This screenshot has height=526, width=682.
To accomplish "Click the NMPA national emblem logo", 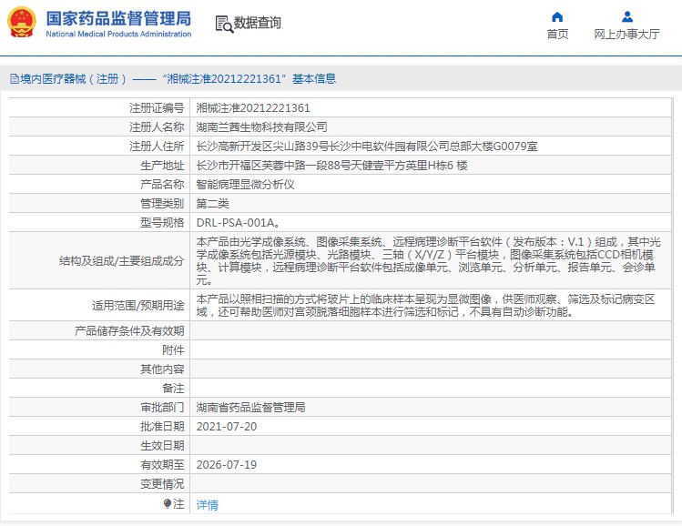I will point(21,23).
